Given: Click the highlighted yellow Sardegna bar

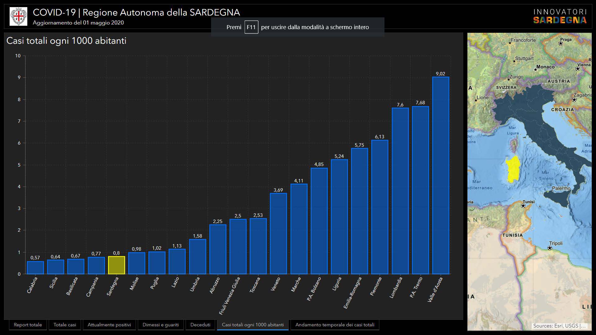Looking at the screenshot, I should click(x=116, y=265).
